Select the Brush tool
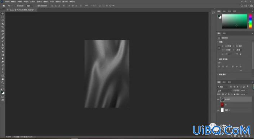Viewport: 254px width, 139px height. click(x=3, y=41)
